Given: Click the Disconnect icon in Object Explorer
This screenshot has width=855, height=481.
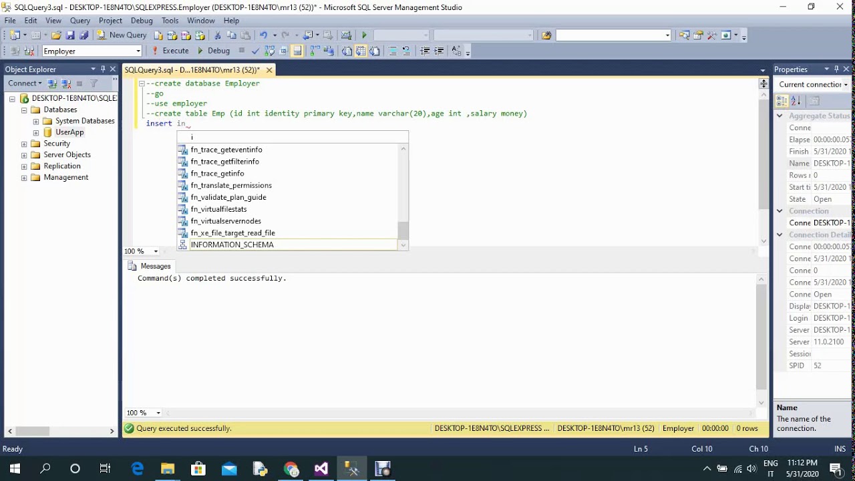Looking at the screenshot, I should (x=65, y=84).
